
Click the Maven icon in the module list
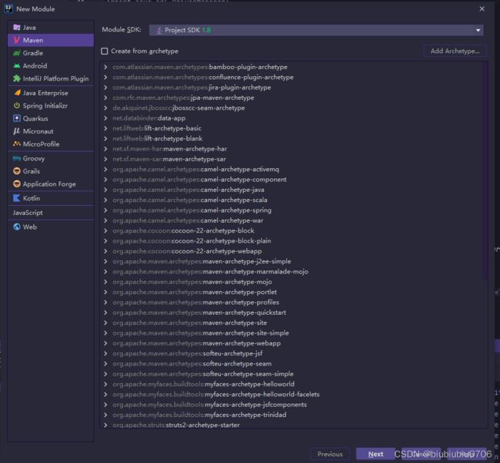pyautogui.click(x=17, y=40)
